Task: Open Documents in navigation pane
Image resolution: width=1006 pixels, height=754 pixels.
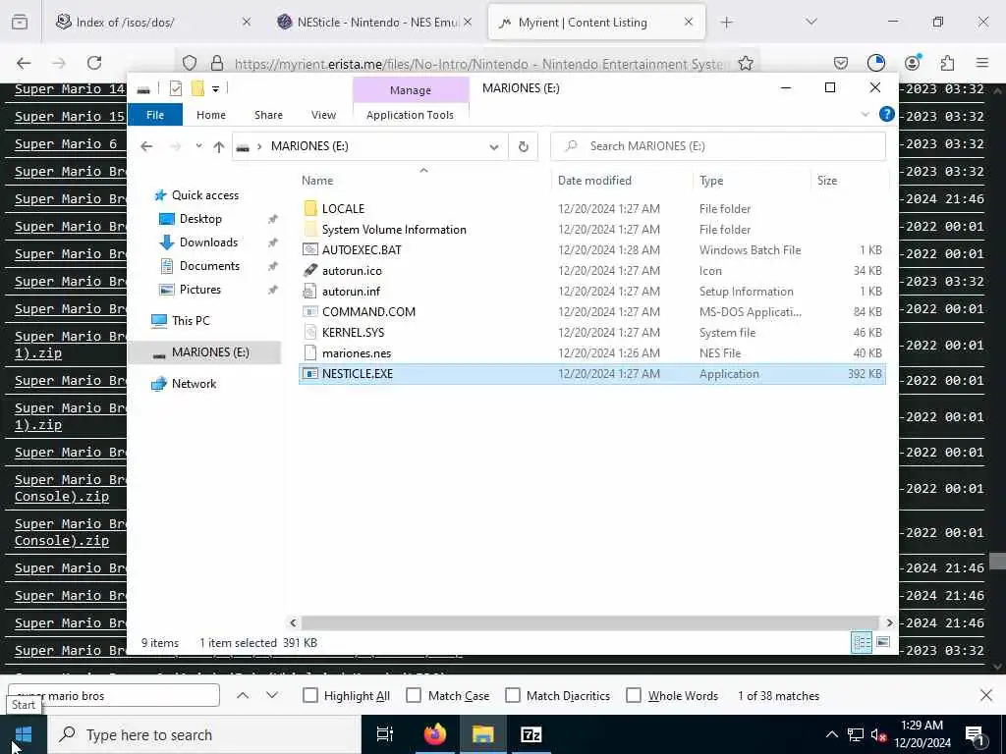Action: [x=209, y=266]
